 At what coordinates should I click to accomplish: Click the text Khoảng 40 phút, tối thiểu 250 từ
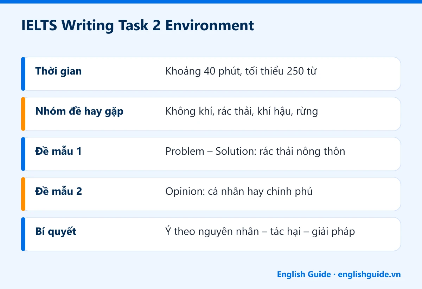coord(241,71)
